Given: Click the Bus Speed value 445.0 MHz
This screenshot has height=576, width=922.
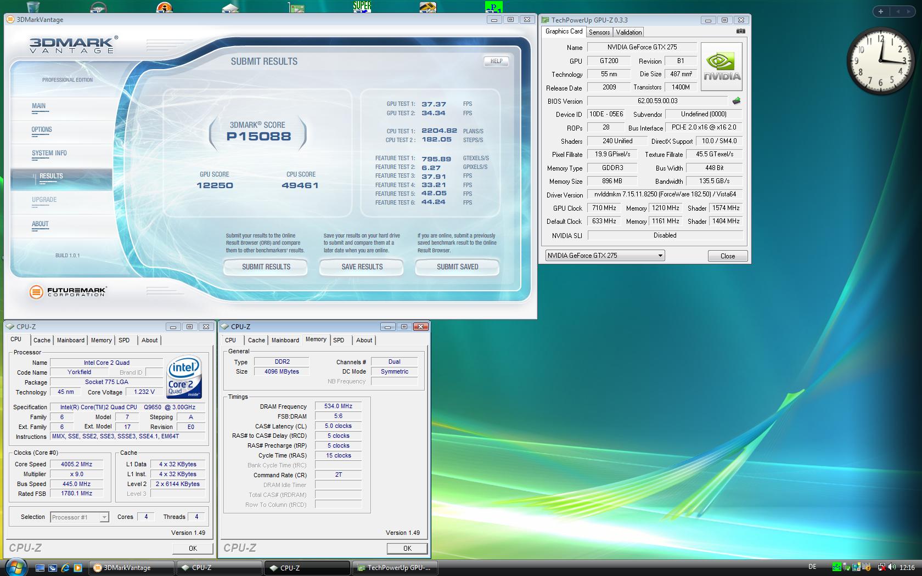Looking at the screenshot, I should (76, 484).
